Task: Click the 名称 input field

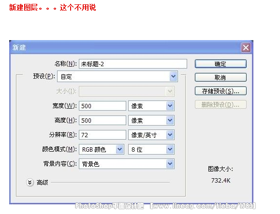Action: 133,64
